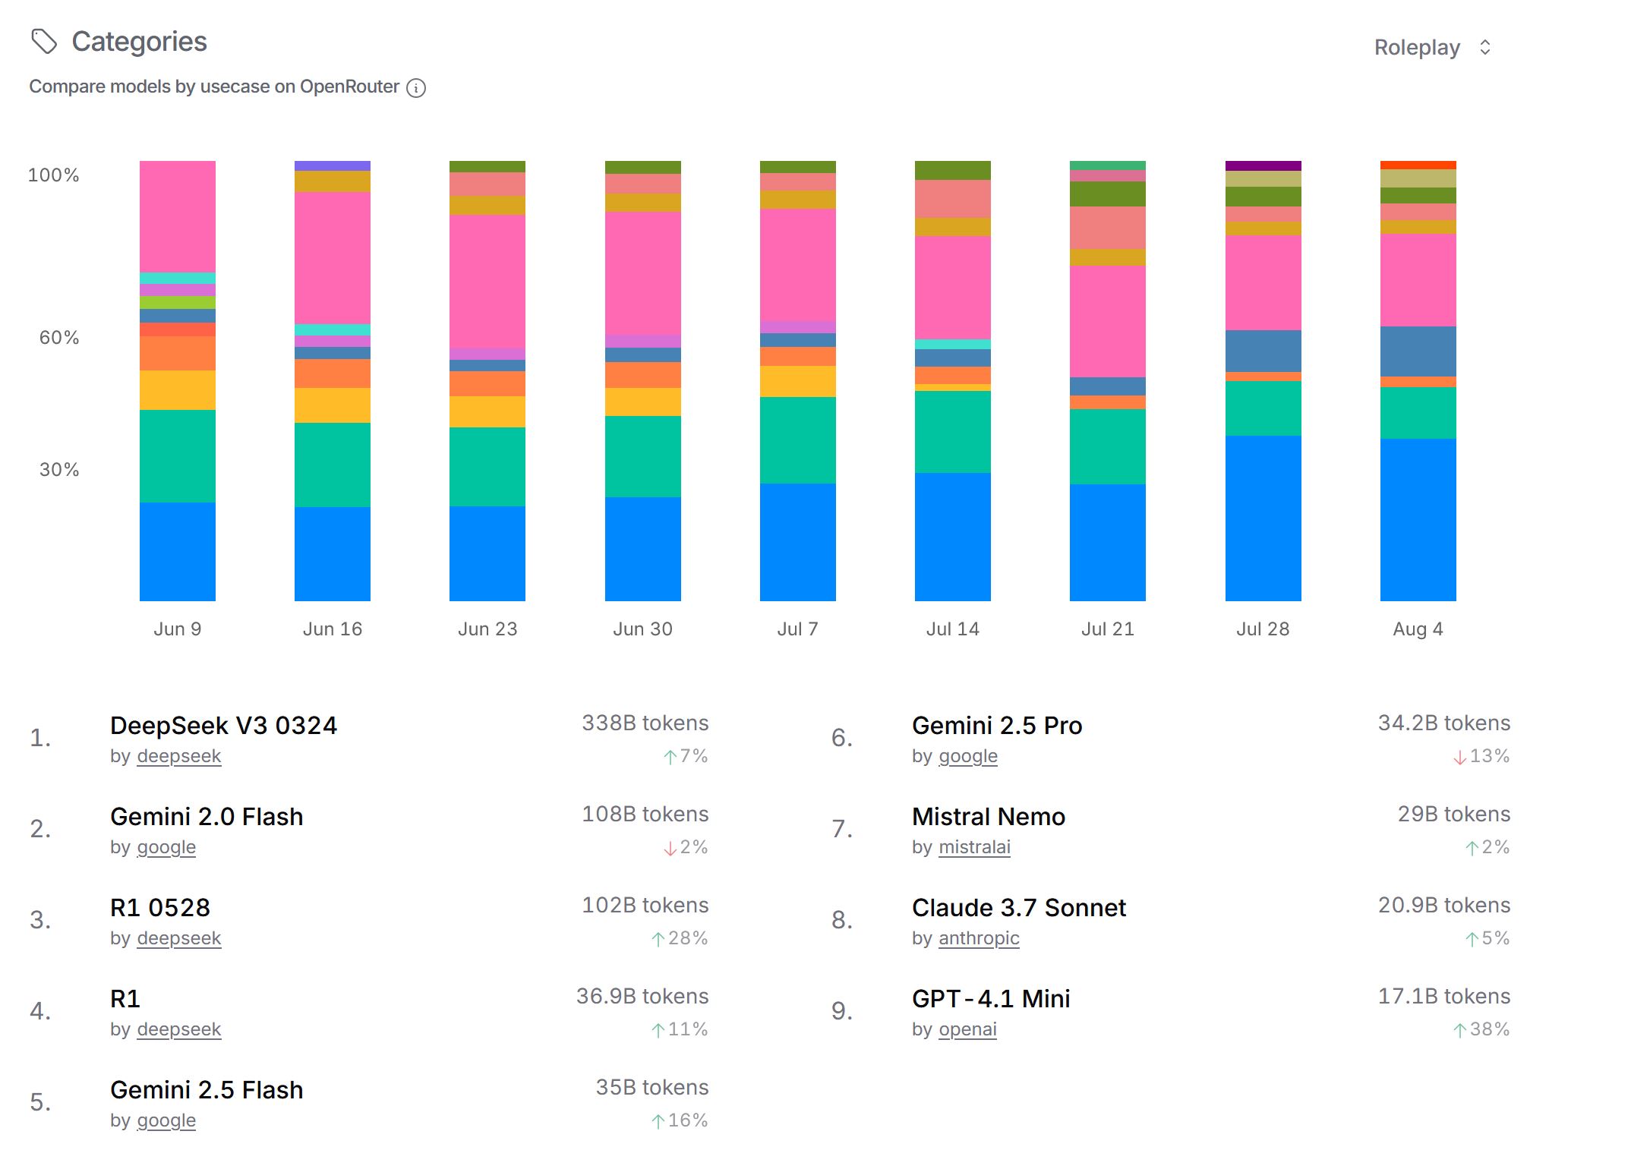Viewport: 1631px width, 1169px height.
Task: Click the pink segment of the Jun 23 bar
Action: (487, 282)
